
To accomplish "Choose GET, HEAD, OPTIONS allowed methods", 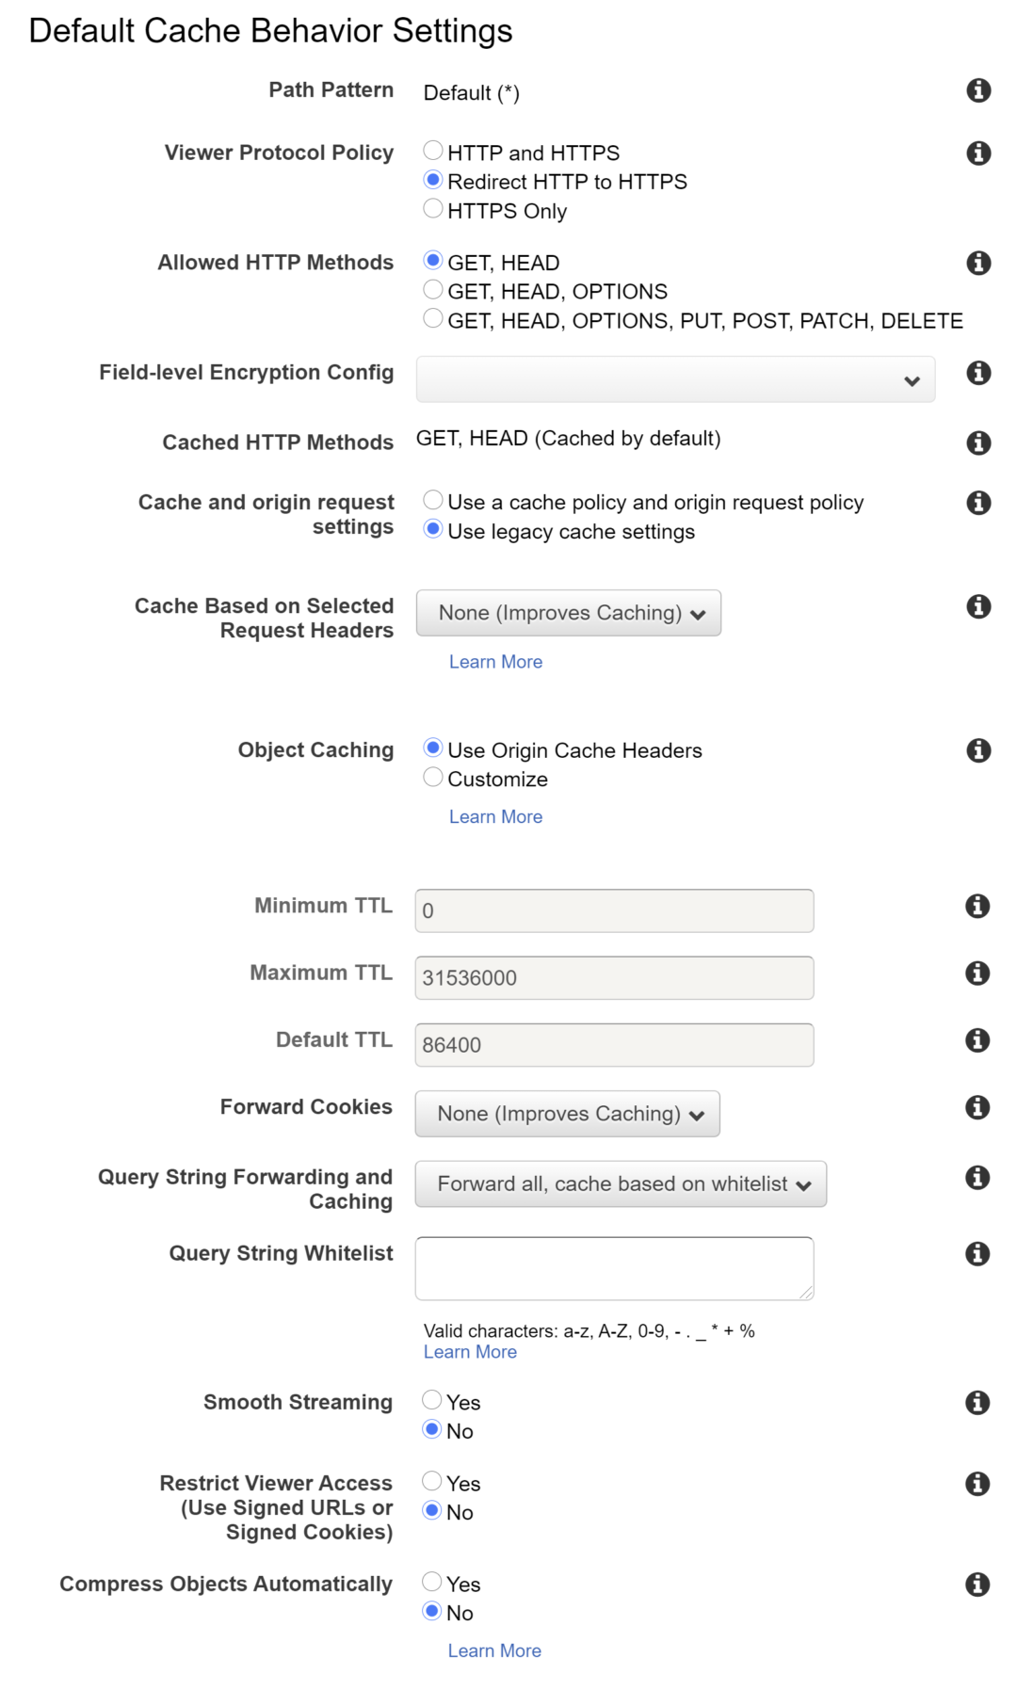I will [x=433, y=291].
